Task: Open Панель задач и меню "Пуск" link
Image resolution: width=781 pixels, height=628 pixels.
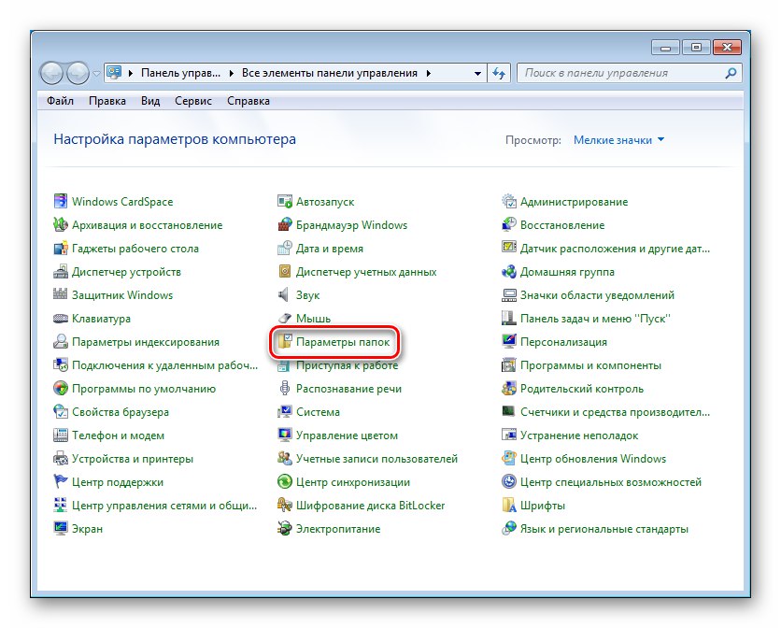Action: pyautogui.click(x=595, y=319)
